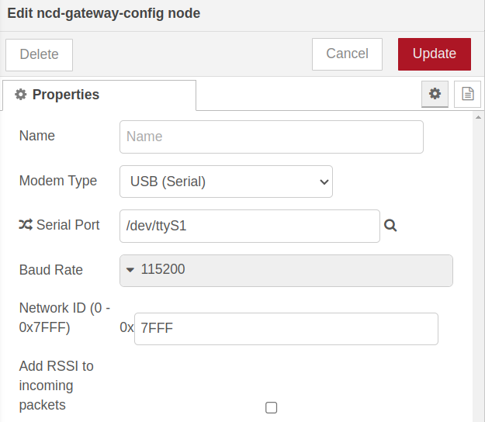Image resolution: width=485 pixels, height=422 pixels.
Task: Focus the Name text field
Action: 271,137
